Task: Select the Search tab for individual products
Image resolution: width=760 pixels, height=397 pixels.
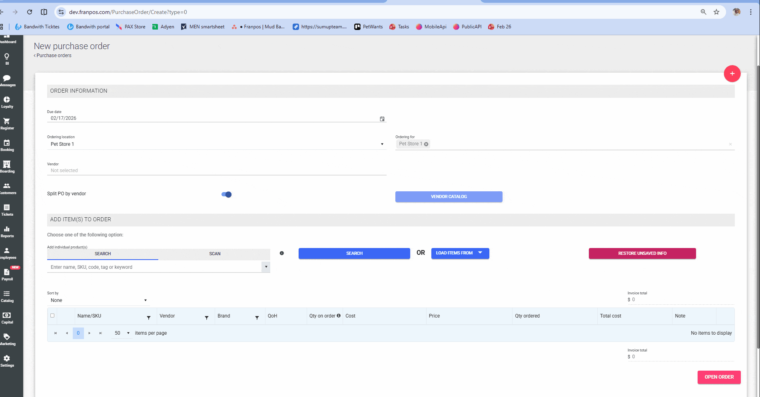Action: tap(103, 254)
